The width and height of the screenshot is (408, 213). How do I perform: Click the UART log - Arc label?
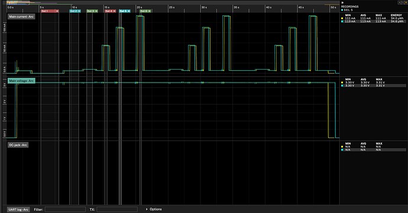pos(18,209)
